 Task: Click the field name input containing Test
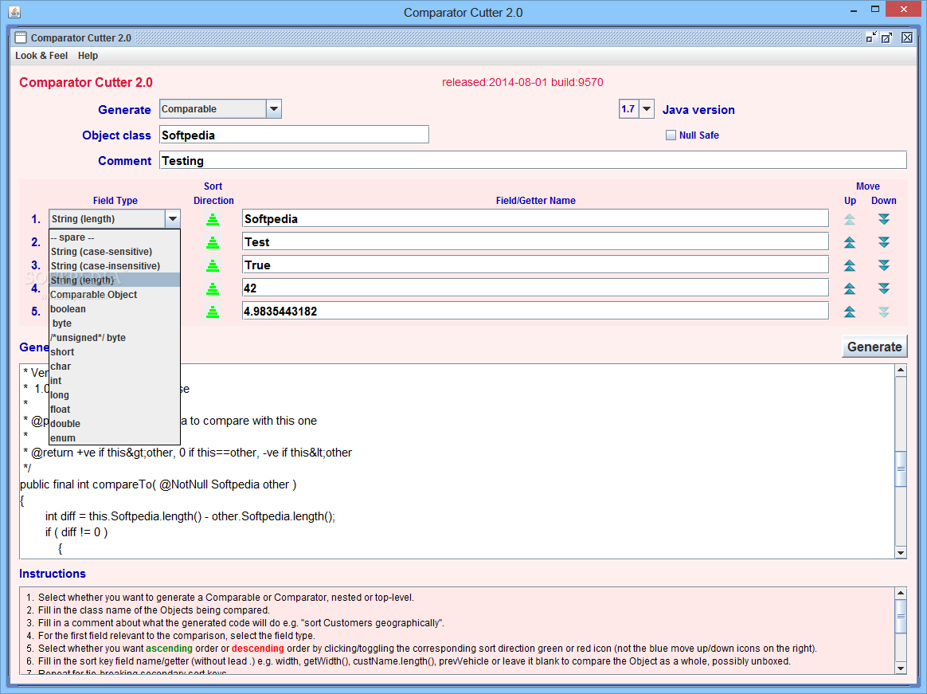(535, 242)
